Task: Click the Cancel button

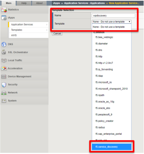Action: click(57, 34)
